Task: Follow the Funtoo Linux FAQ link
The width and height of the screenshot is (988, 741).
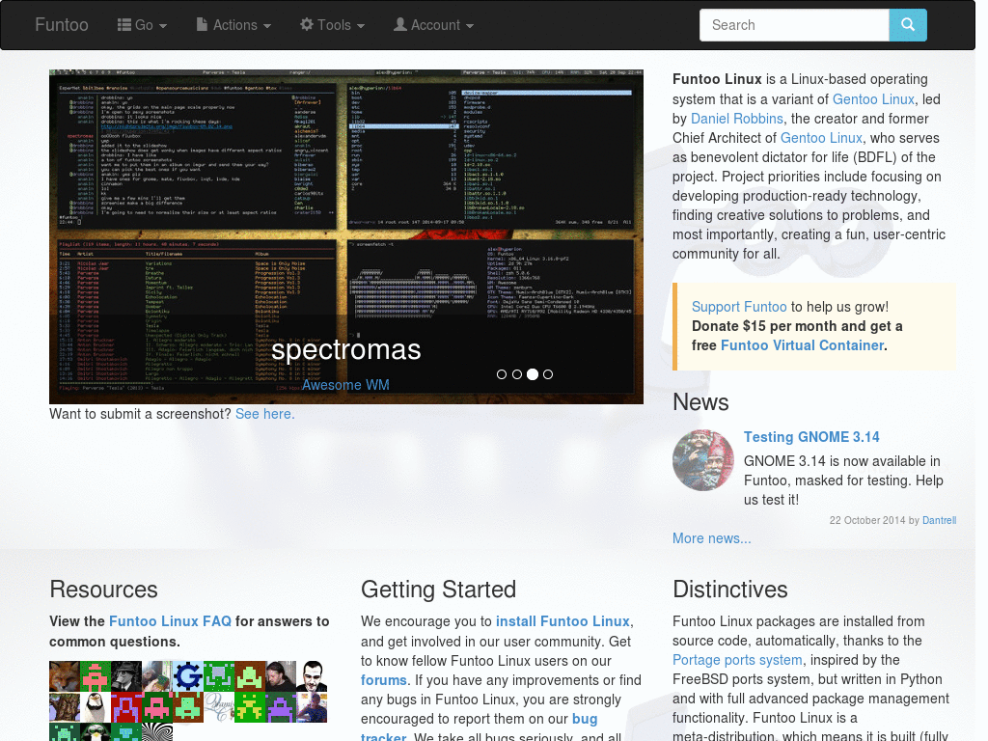Action: pos(170,621)
